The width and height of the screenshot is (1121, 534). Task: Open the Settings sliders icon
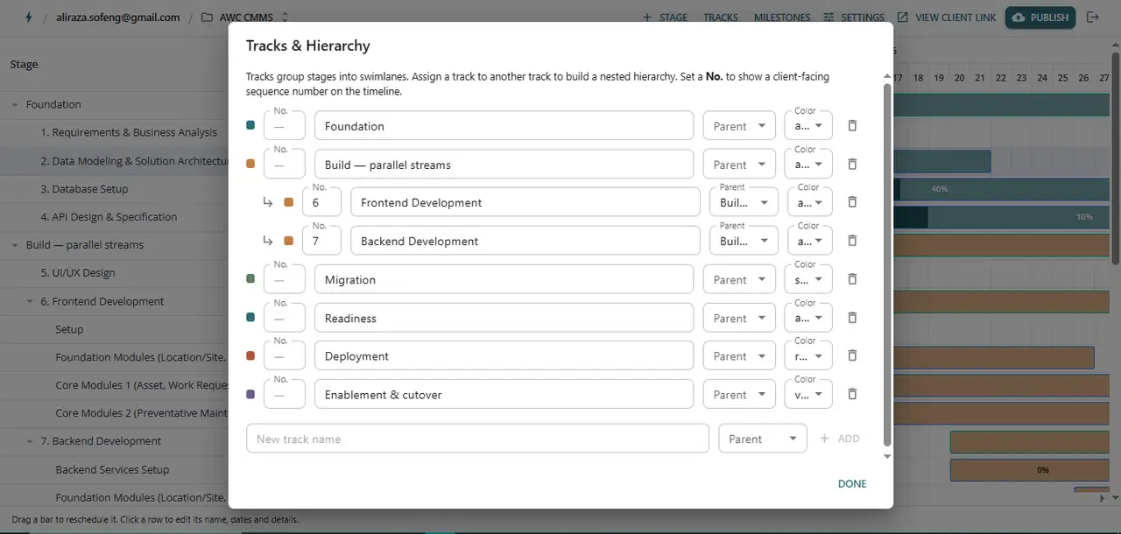point(828,18)
